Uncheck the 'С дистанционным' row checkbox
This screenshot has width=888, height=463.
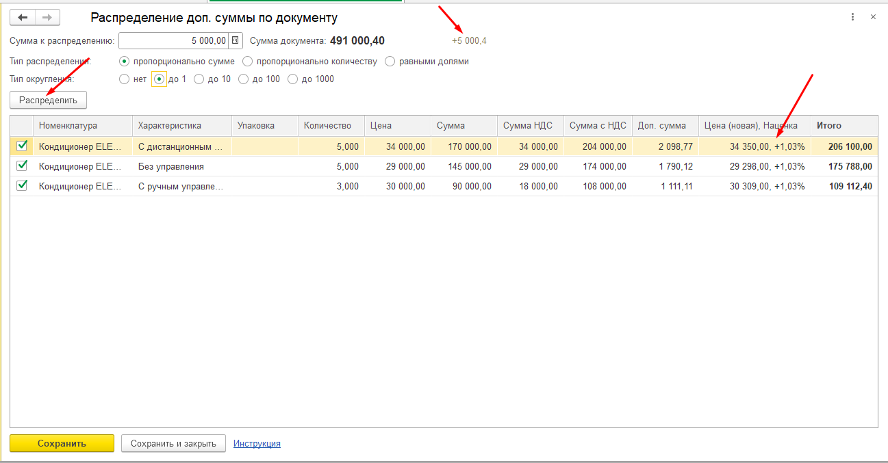(x=22, y=146)
